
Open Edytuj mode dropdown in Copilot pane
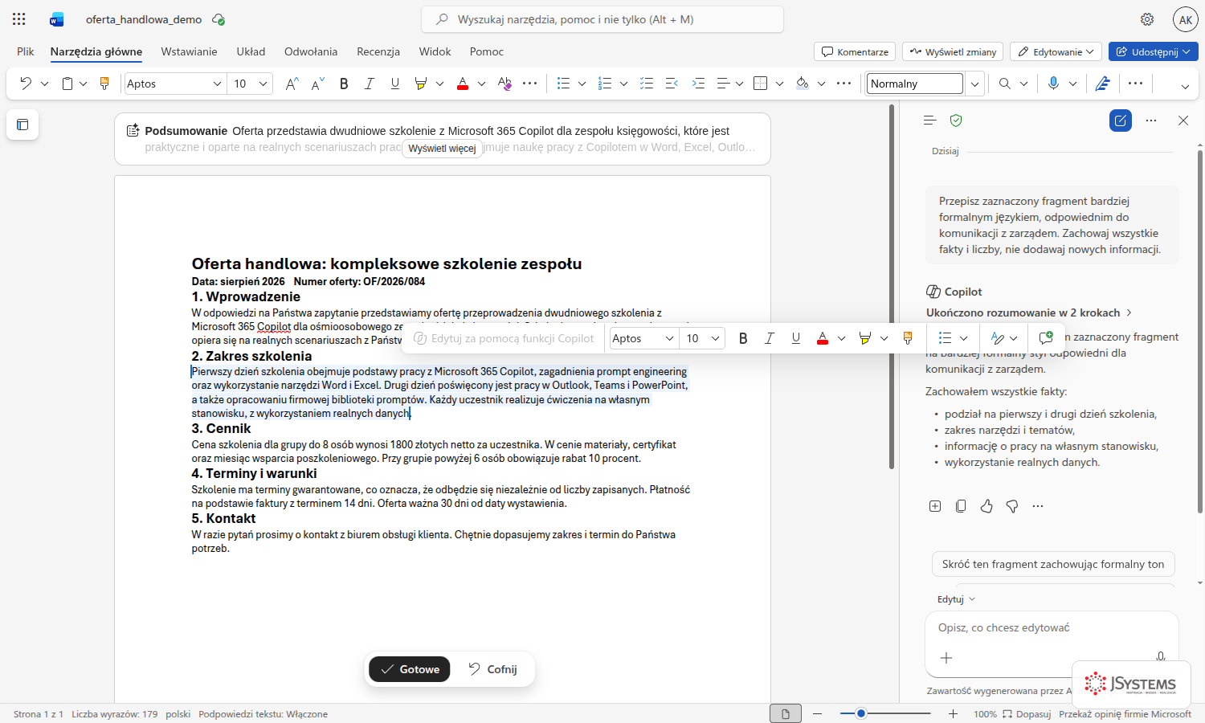click(x=956, y=599)
